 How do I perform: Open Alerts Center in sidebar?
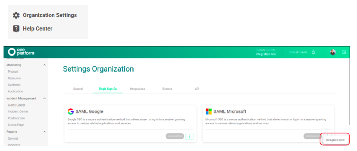pos(17,105)
